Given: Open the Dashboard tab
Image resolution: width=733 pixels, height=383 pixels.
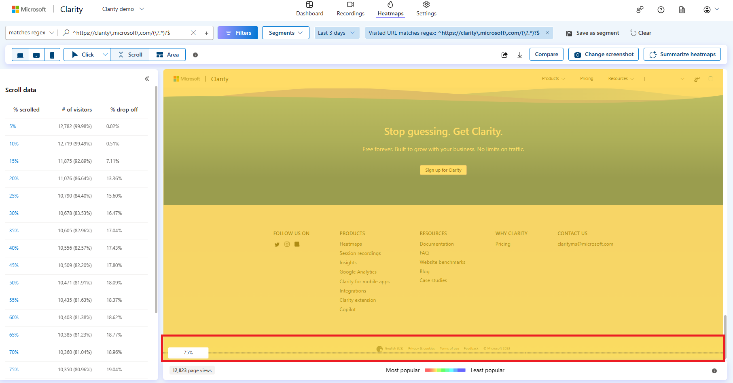Looking at the screenshot, I should (x=309, y=9).
